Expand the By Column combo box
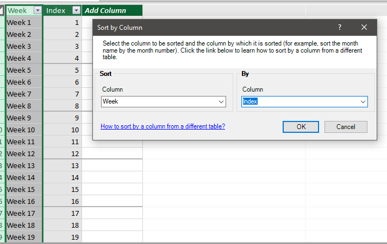This screenshot has height=244, width=387. click(x=363, y=102)
